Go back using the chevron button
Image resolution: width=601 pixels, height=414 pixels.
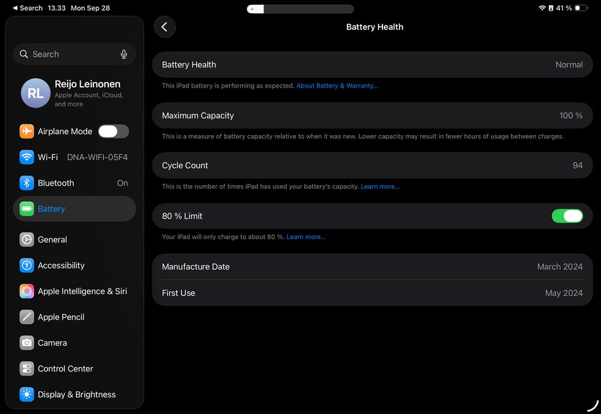point(165,27)
